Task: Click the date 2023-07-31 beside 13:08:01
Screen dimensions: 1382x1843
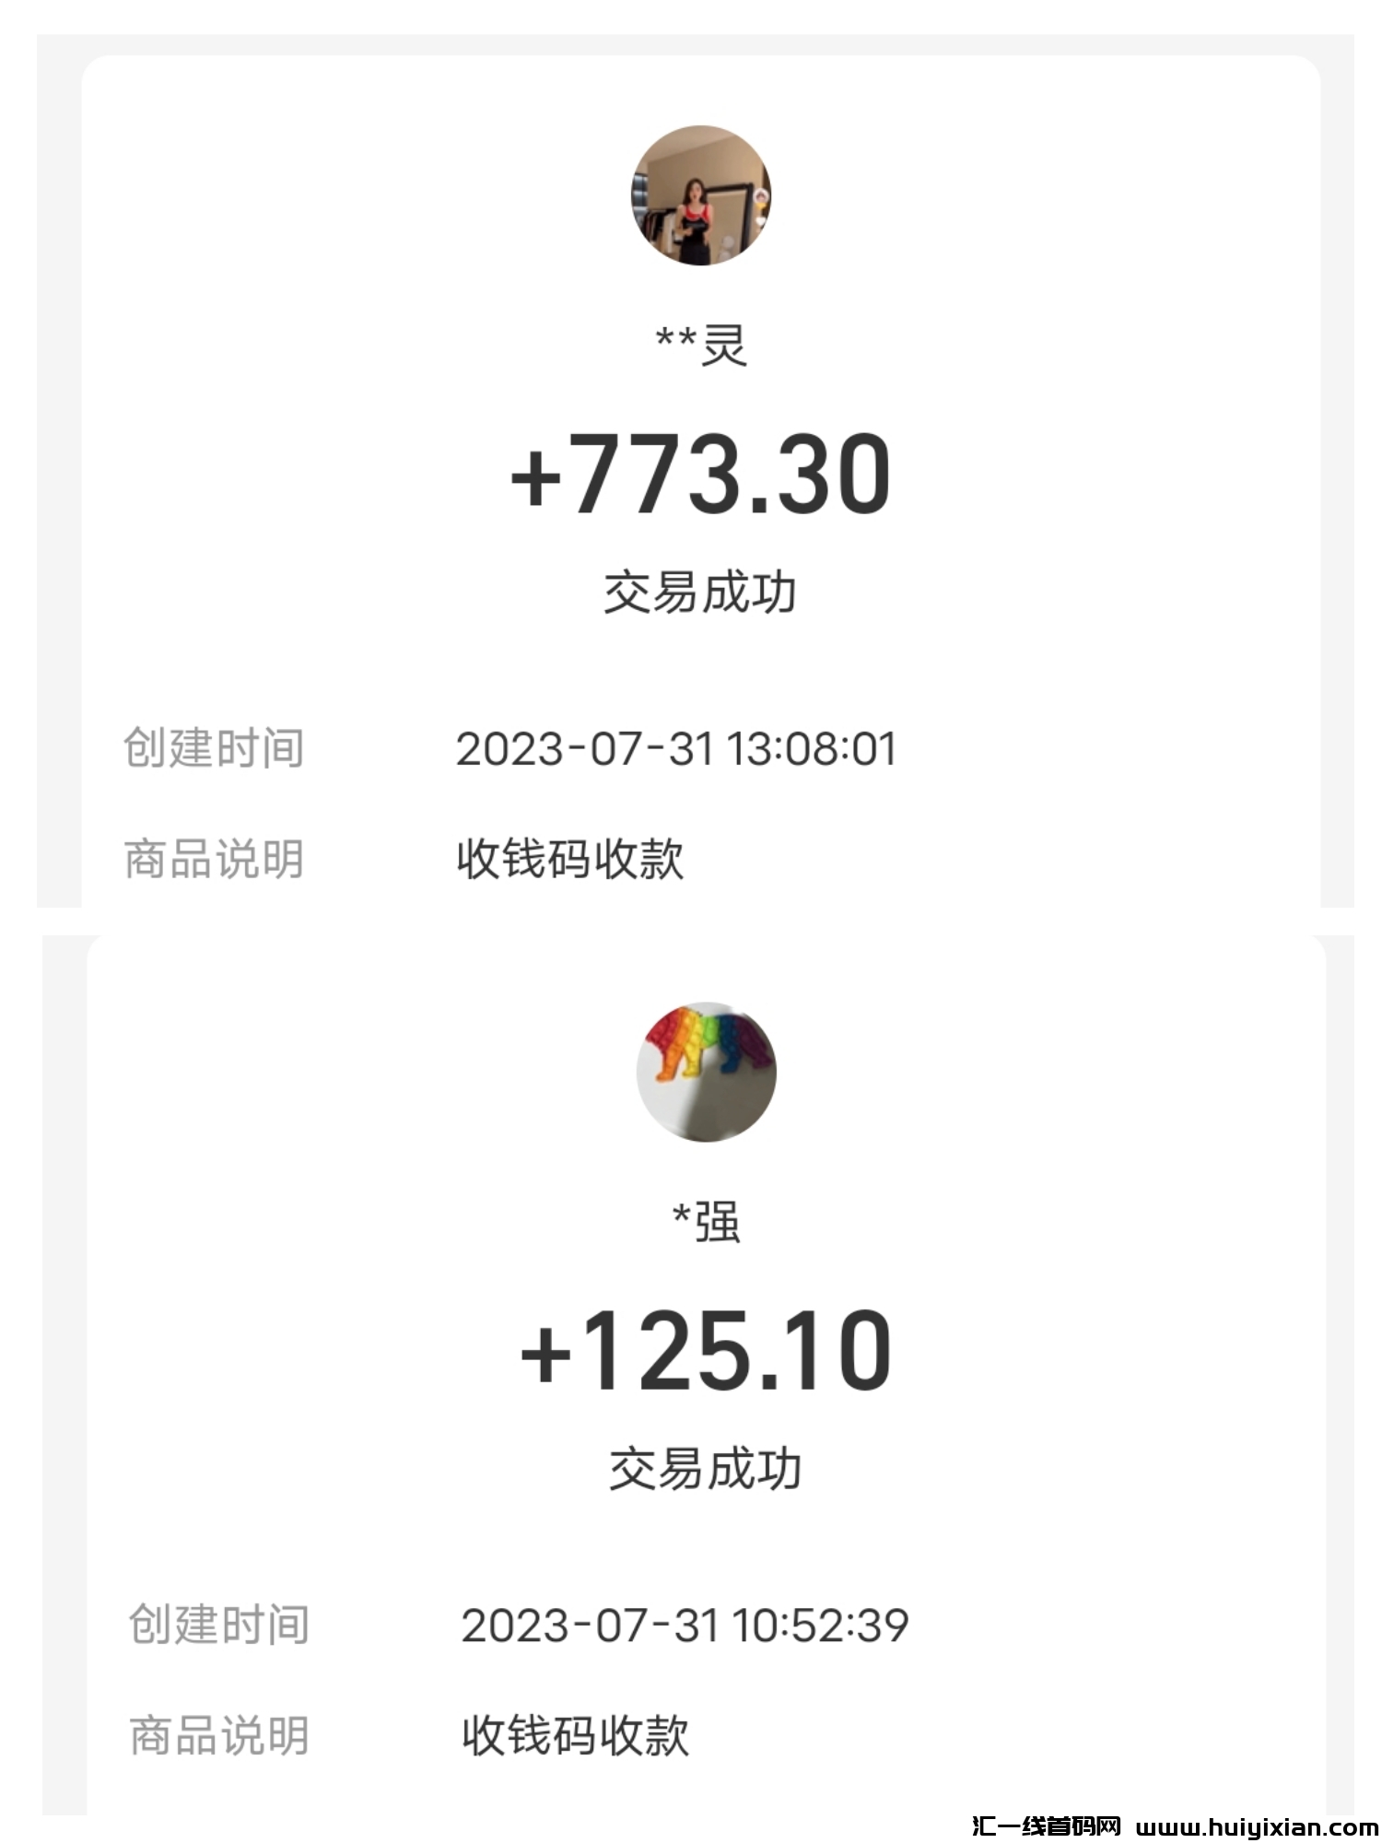Action: 585,749
